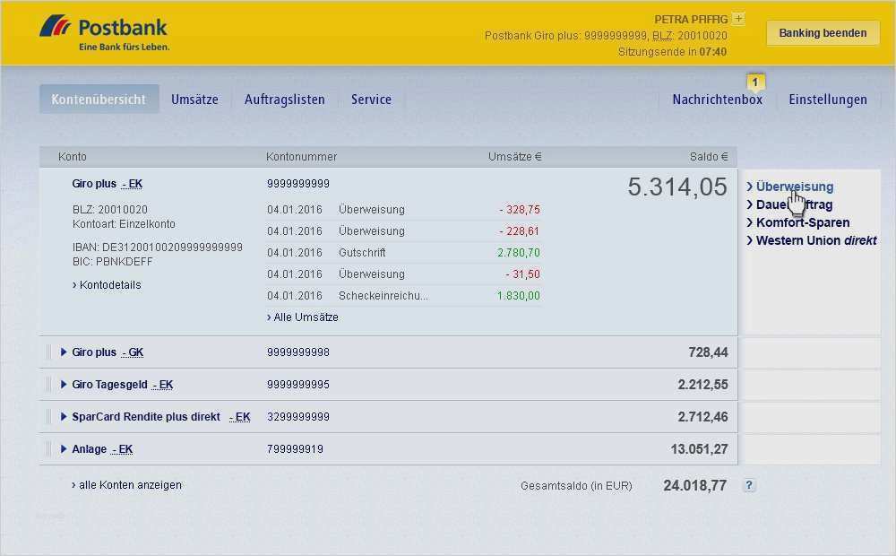Click the drag handle of Anlage row
The height and width of the screenshot is (556, 896).
tap(48, 449)
